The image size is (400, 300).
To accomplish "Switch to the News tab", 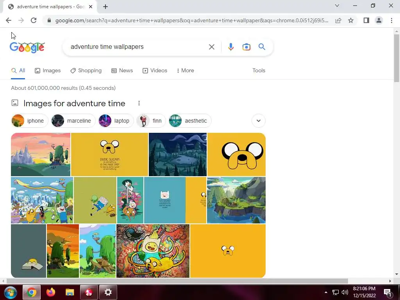I will [122, 71].
